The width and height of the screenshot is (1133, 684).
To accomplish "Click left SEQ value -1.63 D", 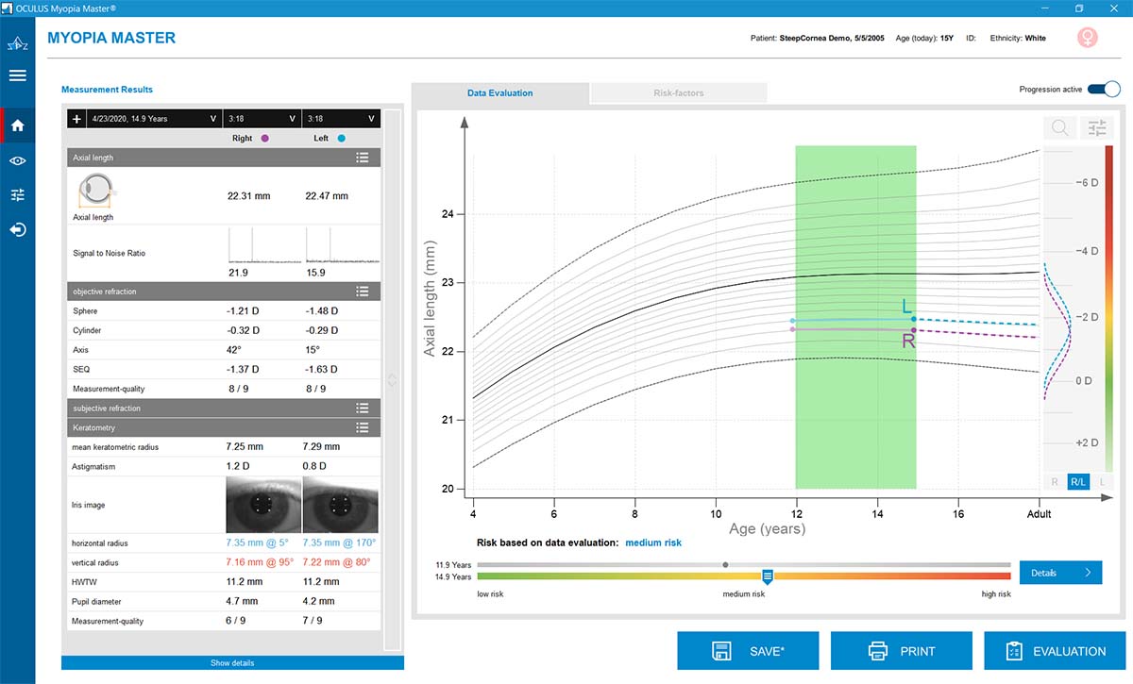I will (x=321, y=370).
